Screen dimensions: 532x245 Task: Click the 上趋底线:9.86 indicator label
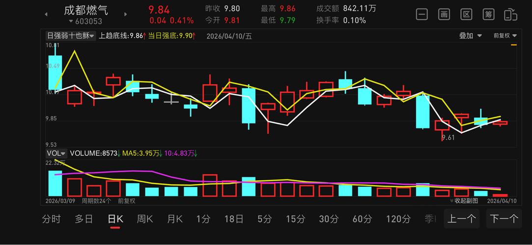[122, 36]
